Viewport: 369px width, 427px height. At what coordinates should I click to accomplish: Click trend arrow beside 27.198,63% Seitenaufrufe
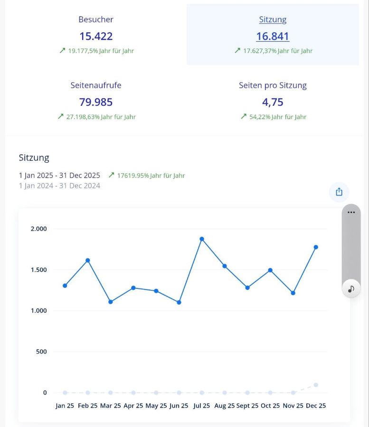click(60, 116)
